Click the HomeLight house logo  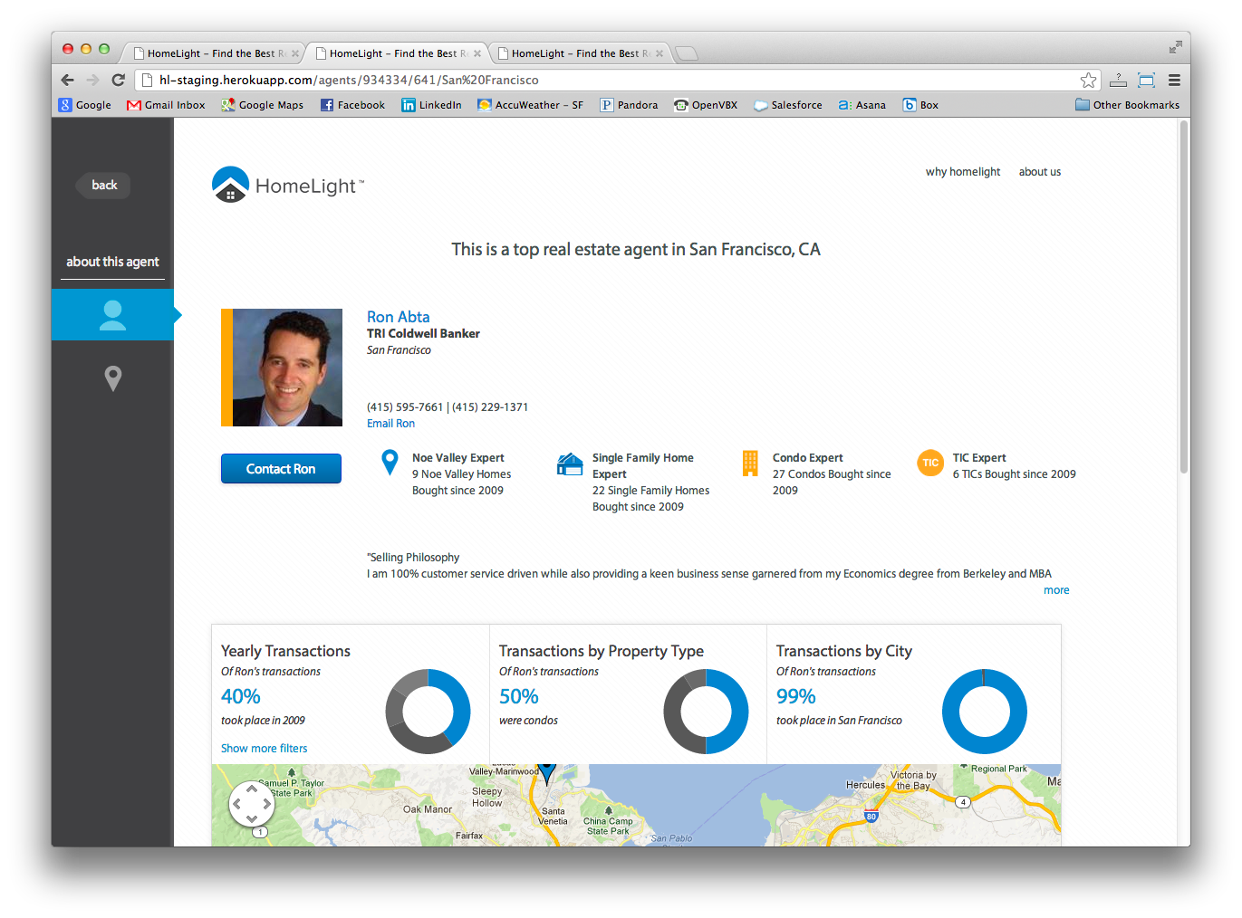(230, 185)
